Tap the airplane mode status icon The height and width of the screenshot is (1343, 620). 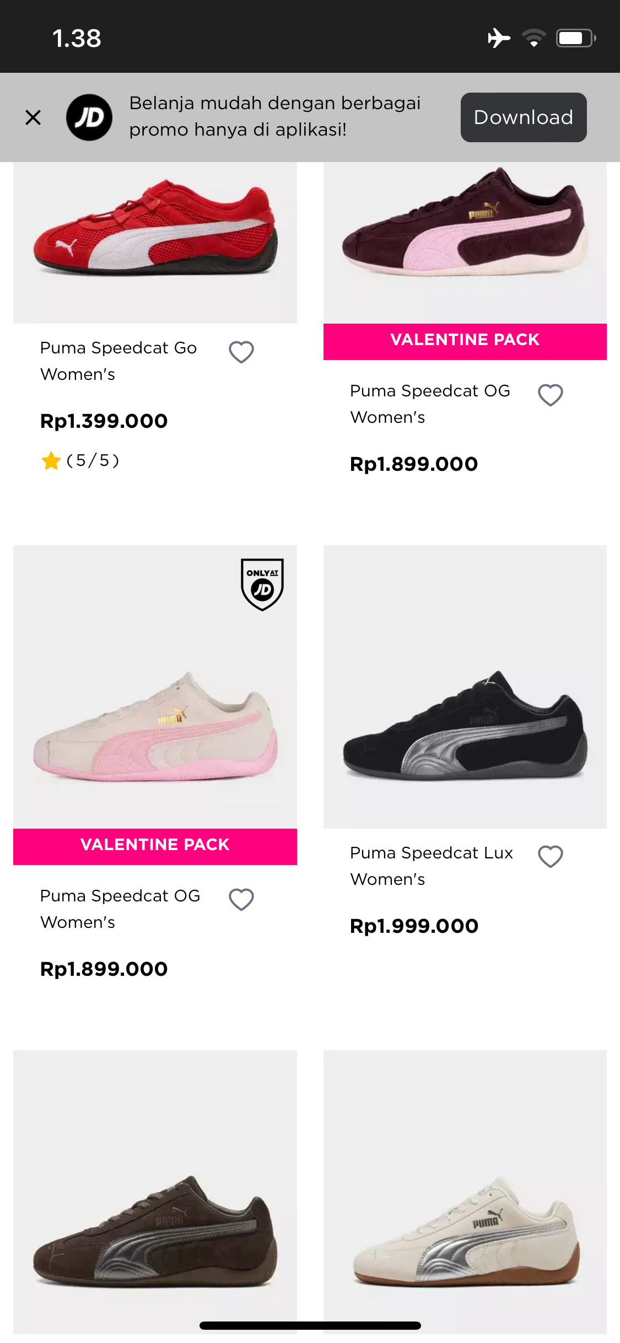[499, 38]
